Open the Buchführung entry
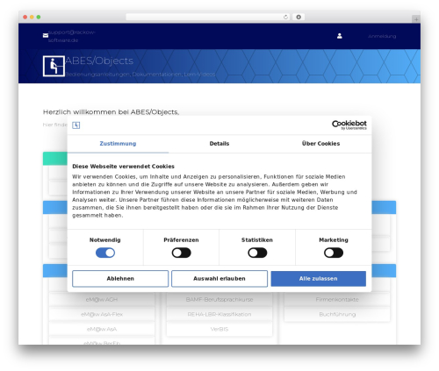Screen dimensions: 439x371 click(337, 314)
